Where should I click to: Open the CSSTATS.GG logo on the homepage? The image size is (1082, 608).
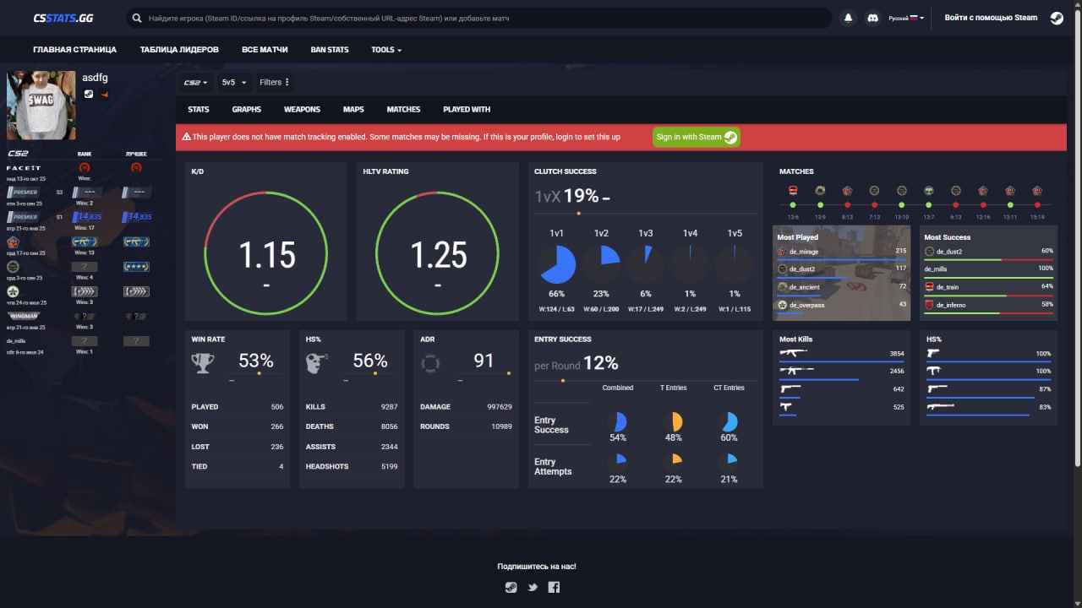(63, 17)
